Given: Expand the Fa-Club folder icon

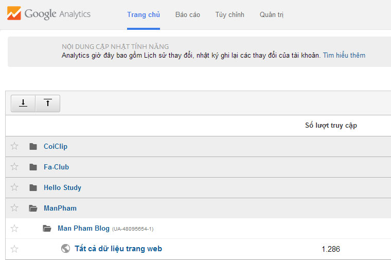Looking at the screenshot, I should tap(33, 167).
